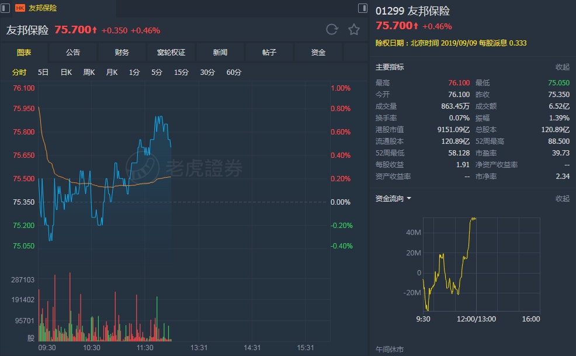Screen dimensions: 576x356
Task: Click the 11:30 mark on price chart
Action: tap(145, 347)
